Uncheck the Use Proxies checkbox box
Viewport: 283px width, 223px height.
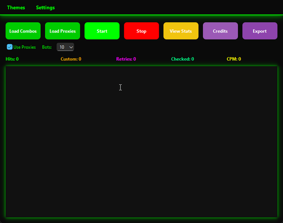(x=10, y=47)
